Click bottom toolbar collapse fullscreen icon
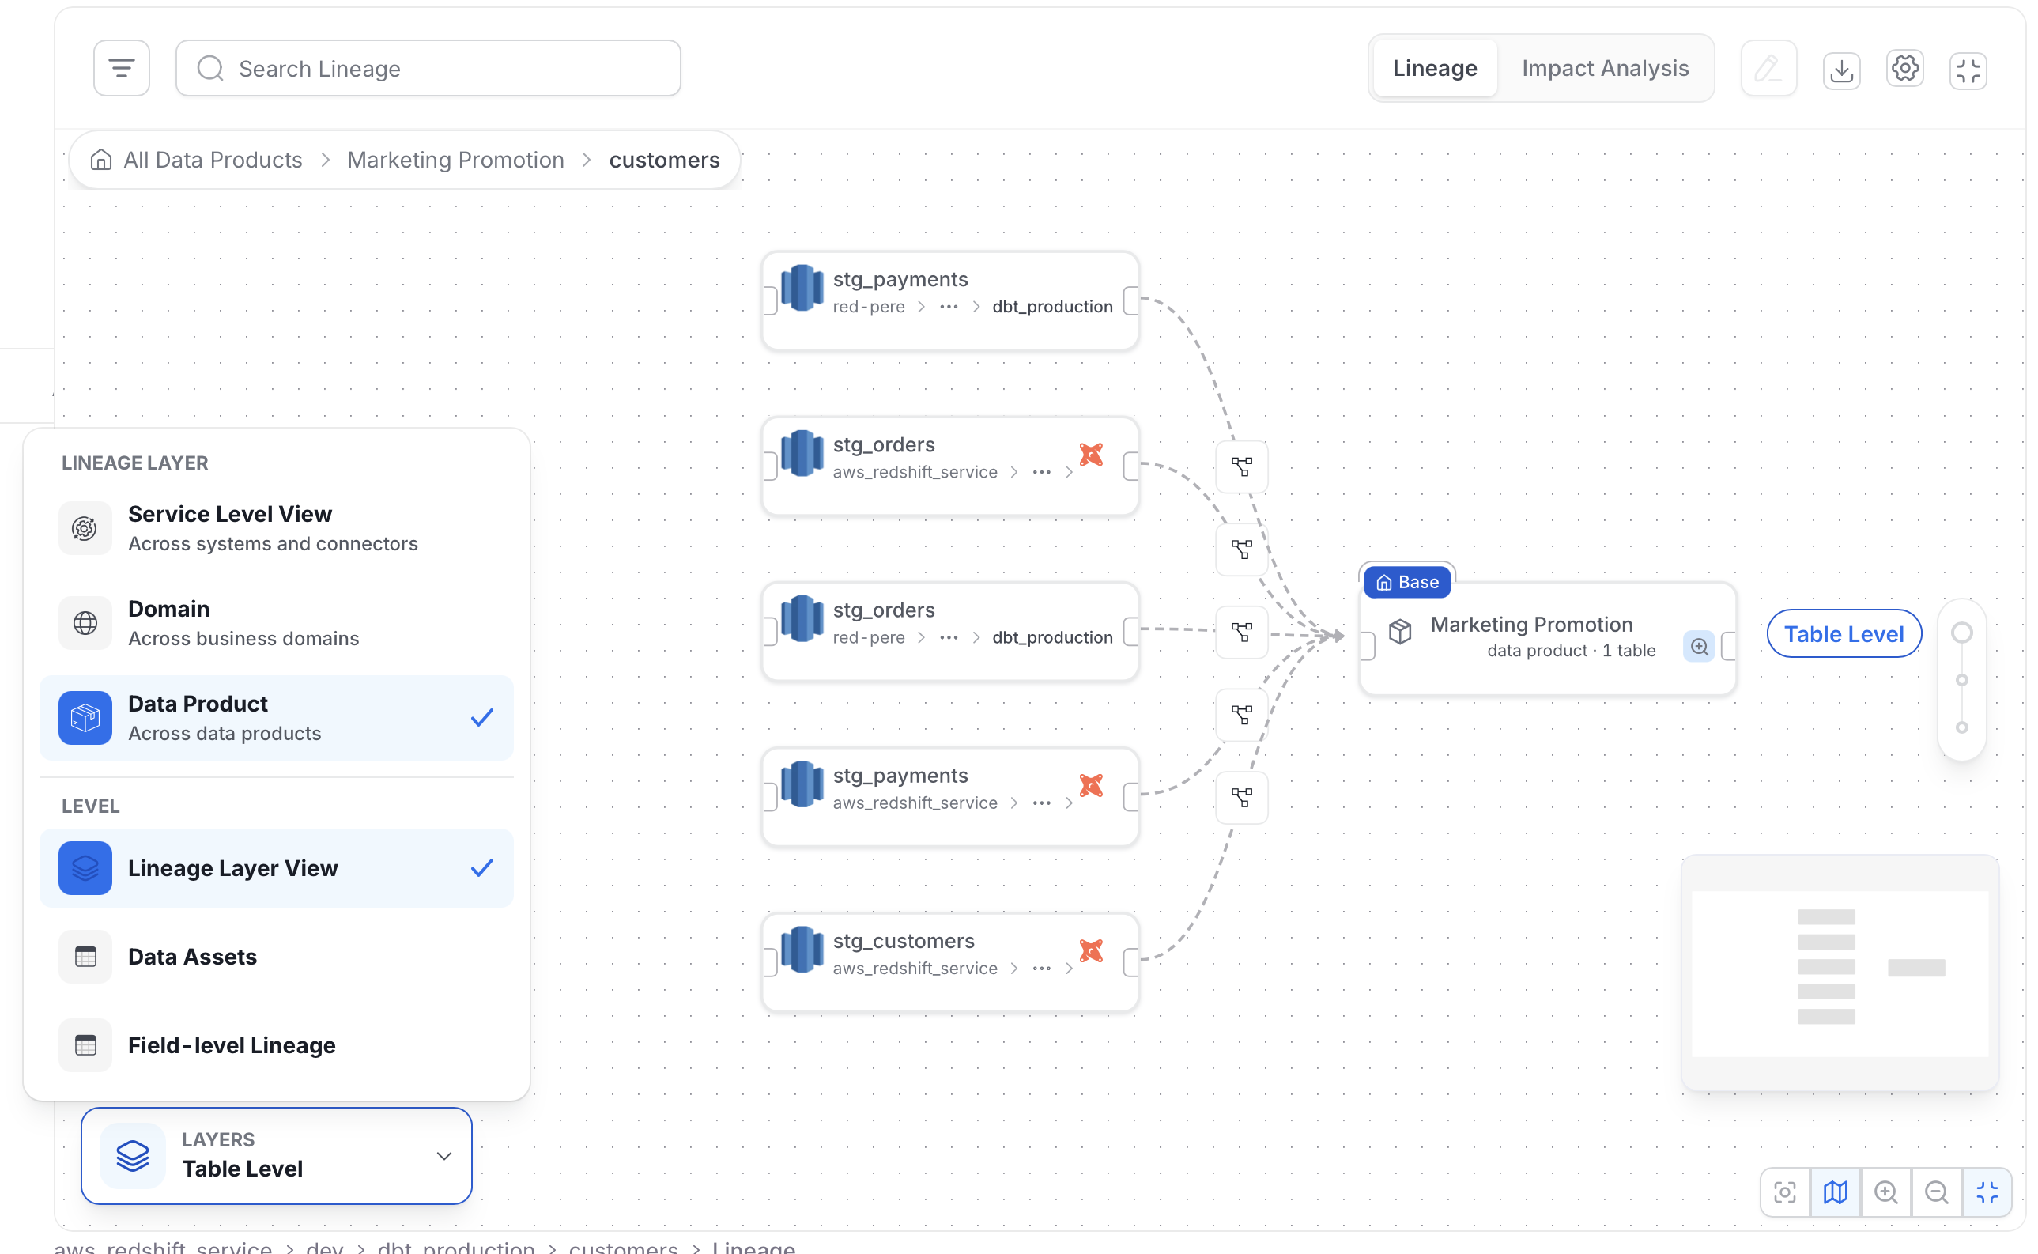This screenshot has height=1254, width=2038. click(x=1987, y=1192)
